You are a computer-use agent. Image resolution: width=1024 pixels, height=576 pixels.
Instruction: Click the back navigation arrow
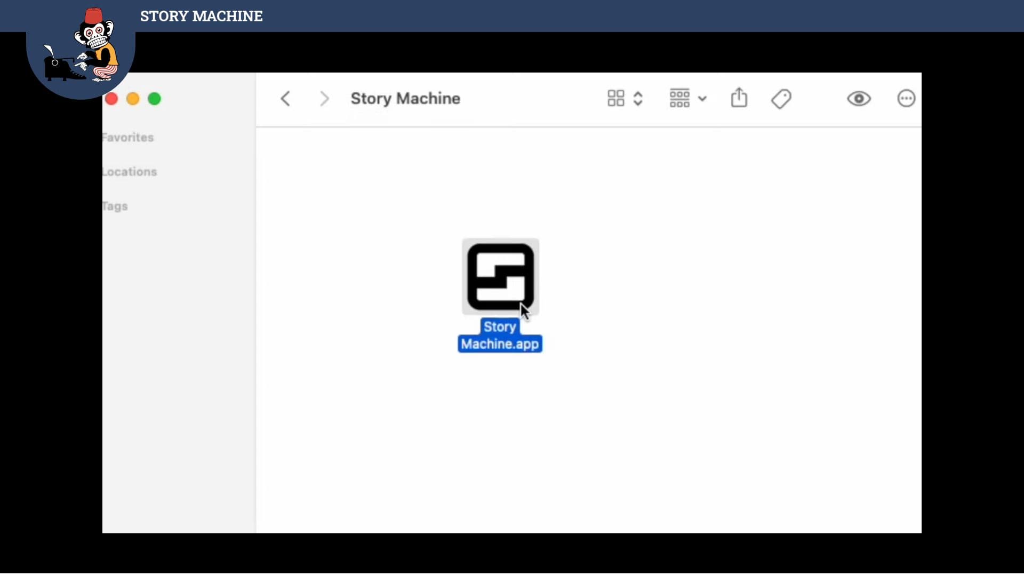pos(285,99)
